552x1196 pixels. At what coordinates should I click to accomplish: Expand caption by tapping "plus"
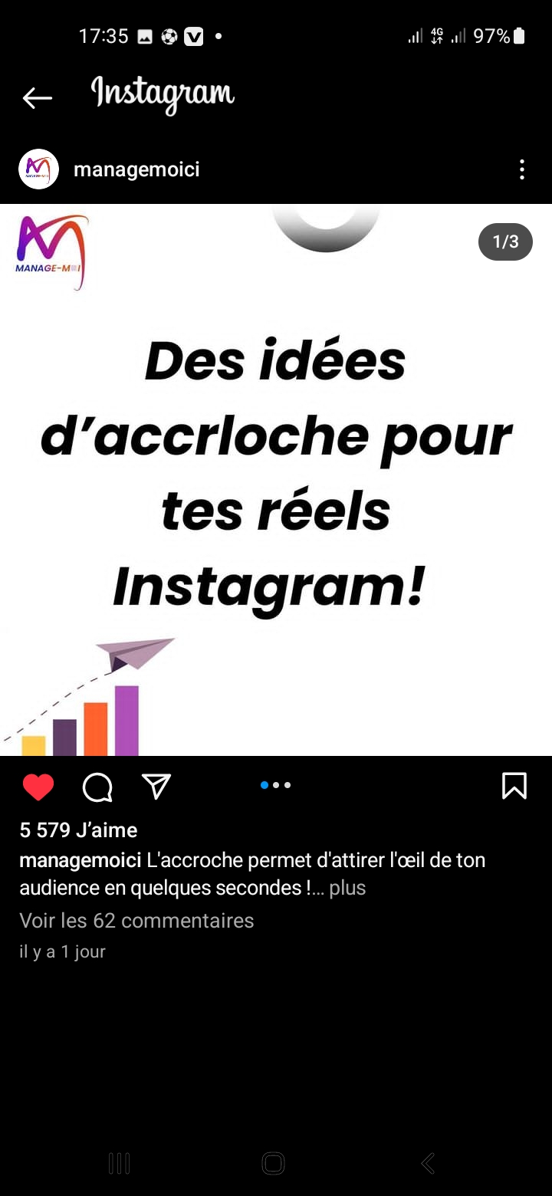coord(347,888)
